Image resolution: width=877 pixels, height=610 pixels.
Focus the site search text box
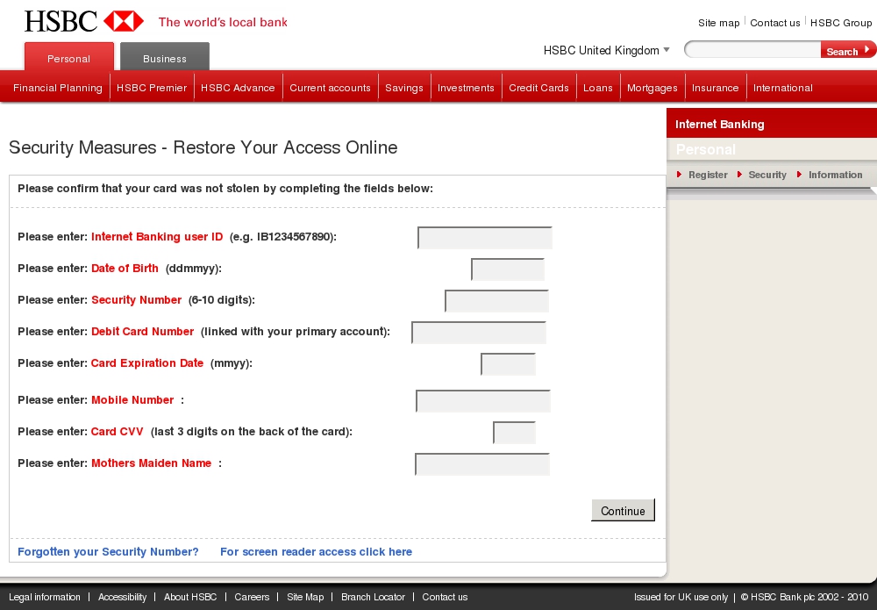coord(752,49)
